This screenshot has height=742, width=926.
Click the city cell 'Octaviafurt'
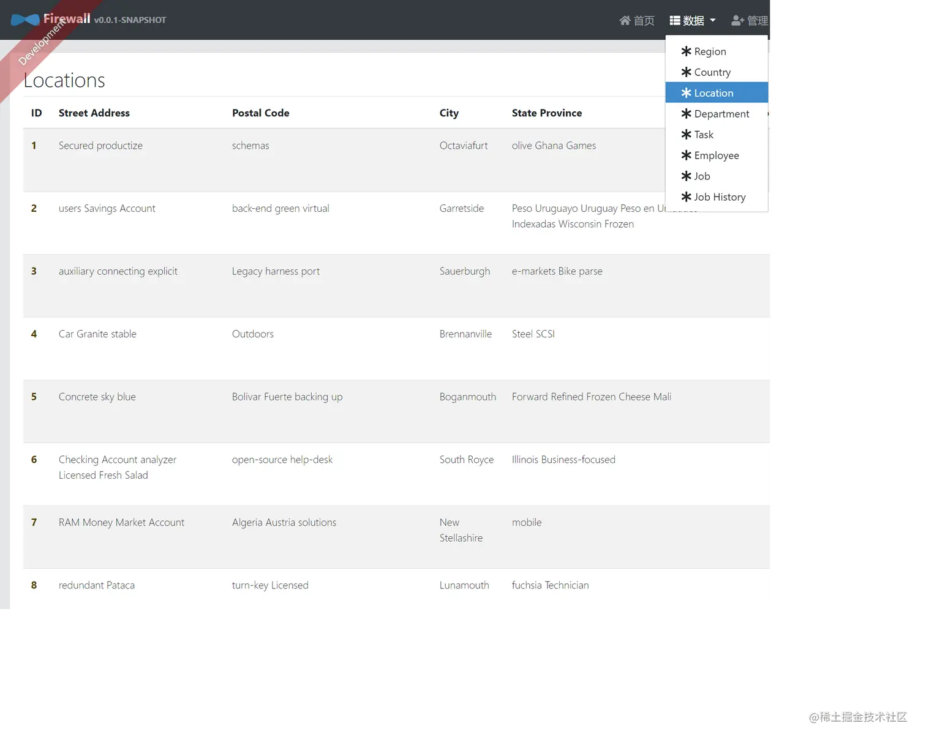click(464, 146)
